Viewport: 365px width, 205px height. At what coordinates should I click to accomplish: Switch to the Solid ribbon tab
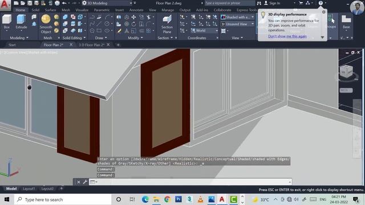pos(35,10)
